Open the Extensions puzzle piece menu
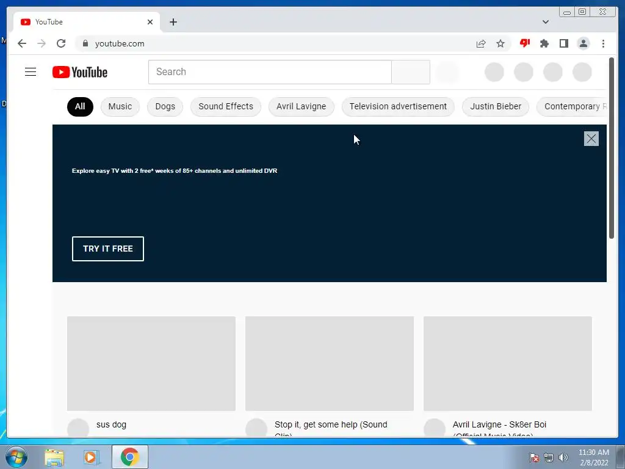 [544, 43]
